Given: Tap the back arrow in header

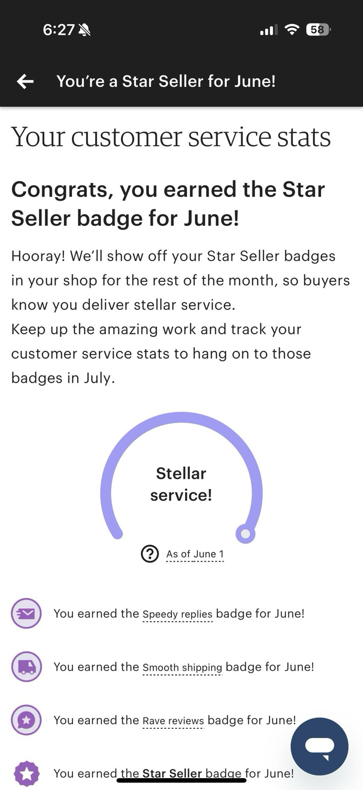Looking at the screenshot, I should [25, 81].
